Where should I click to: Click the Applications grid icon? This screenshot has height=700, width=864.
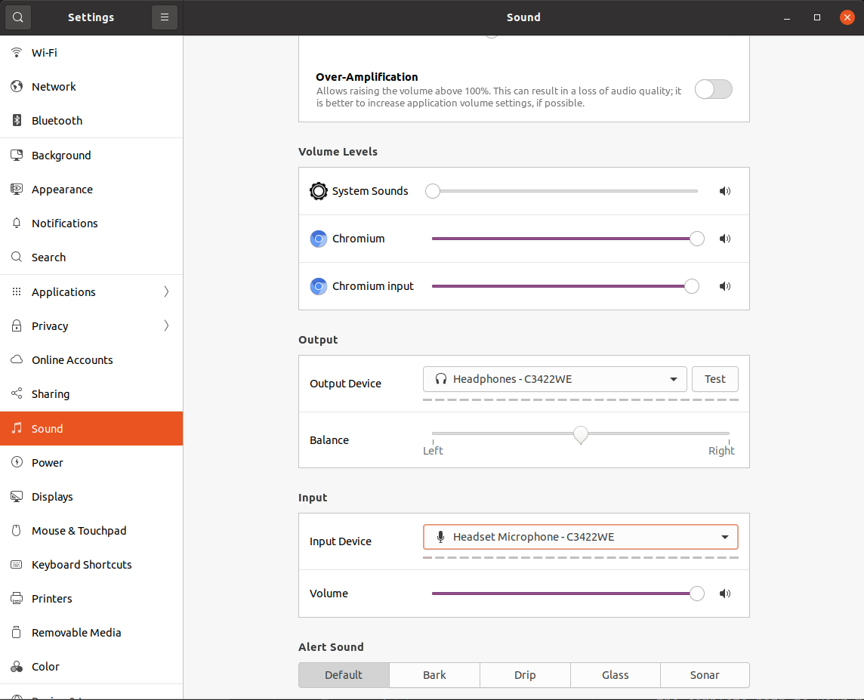(x=17, y=291)
